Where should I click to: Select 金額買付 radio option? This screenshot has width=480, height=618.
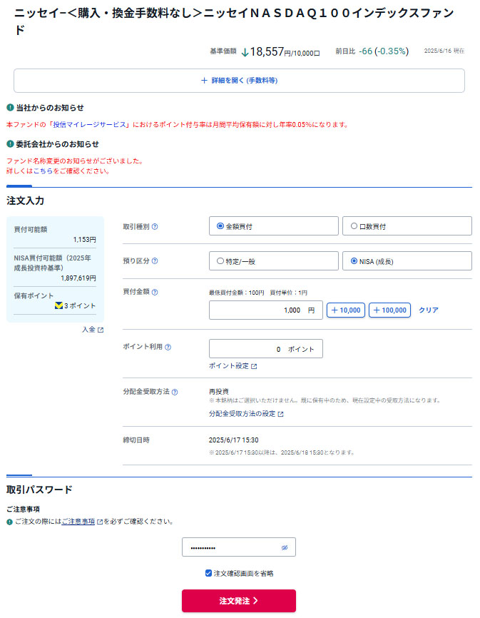(220, 226)
